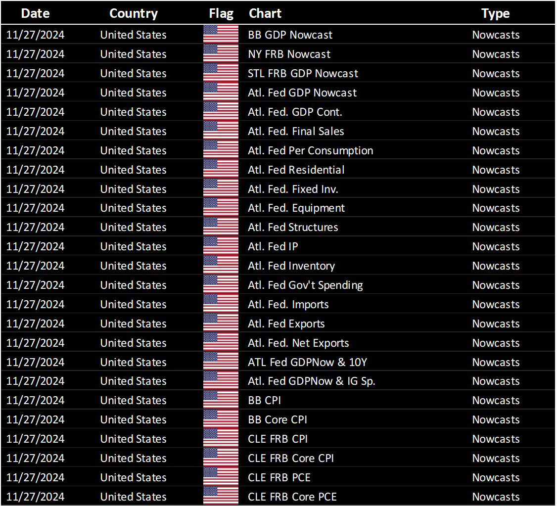The width and height of the screenshot is (557, 506).
Task: Select the Atl. Fed GDPNow & IG Sp. chart name
Action: pyautogui.click(x=312, y=381)
